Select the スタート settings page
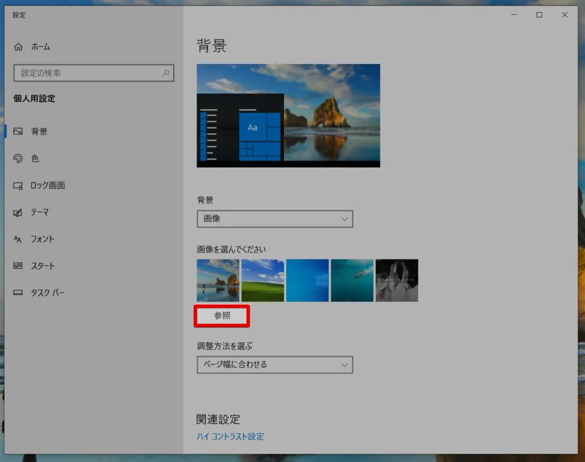The height and width of the screenshot is (462, 585). 93,266
